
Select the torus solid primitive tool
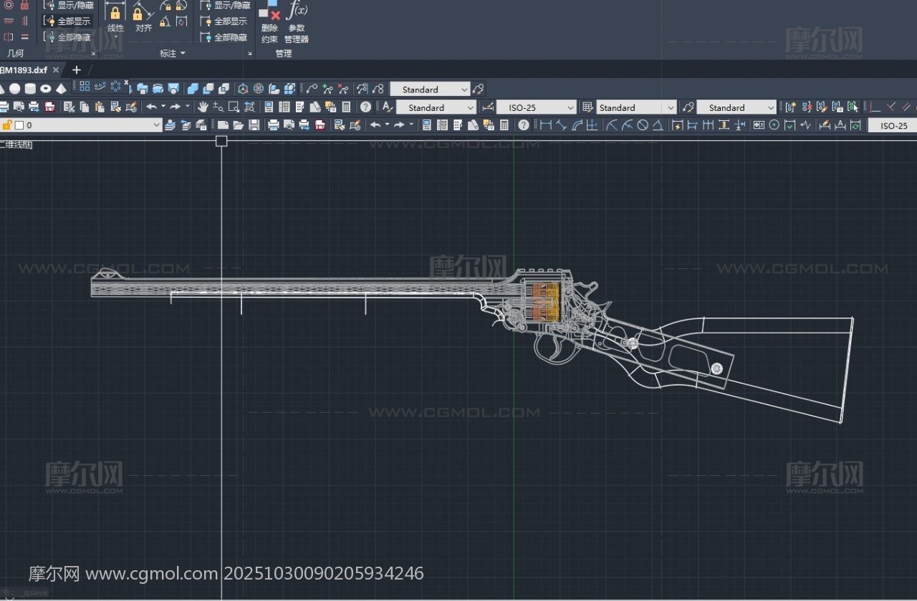click(x=46, y=89)
